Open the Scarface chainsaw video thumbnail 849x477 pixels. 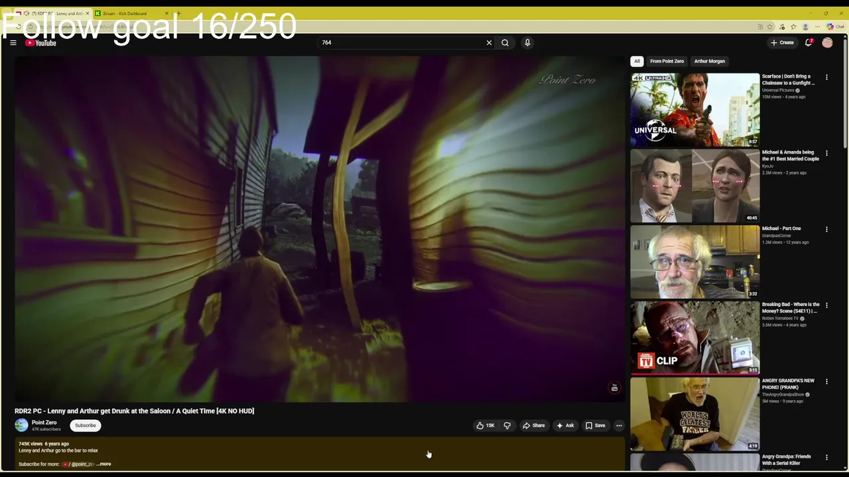(x=694, y=109)
